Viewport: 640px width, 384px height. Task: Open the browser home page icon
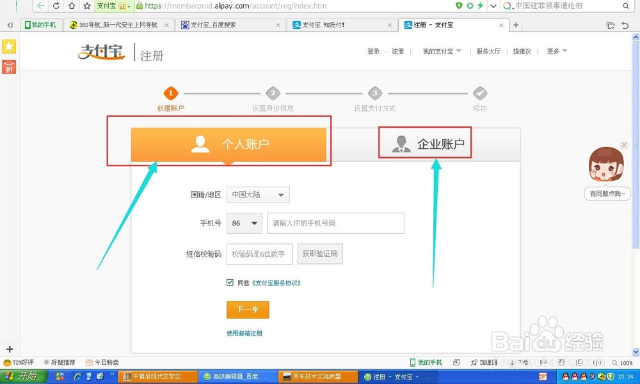pyautogui.click(x=72, y=6)
